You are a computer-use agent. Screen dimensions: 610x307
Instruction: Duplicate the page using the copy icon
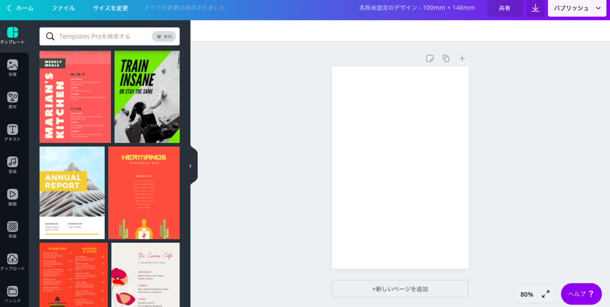[446, 58]
